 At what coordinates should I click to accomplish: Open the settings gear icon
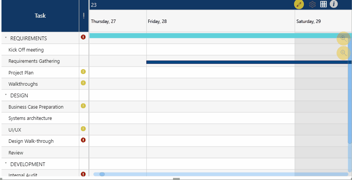pos(312,5)
